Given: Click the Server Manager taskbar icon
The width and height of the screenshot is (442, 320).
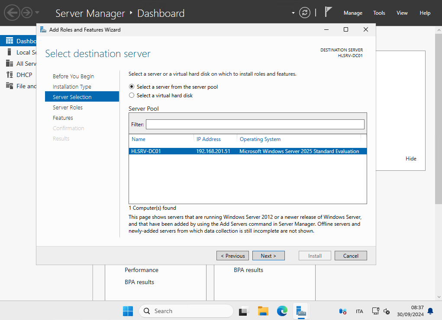Looking at the screenshot, I should click(301, 311).
